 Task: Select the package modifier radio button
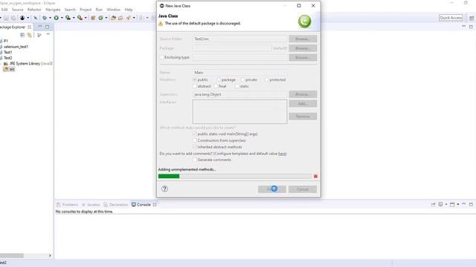click(219, 79)
